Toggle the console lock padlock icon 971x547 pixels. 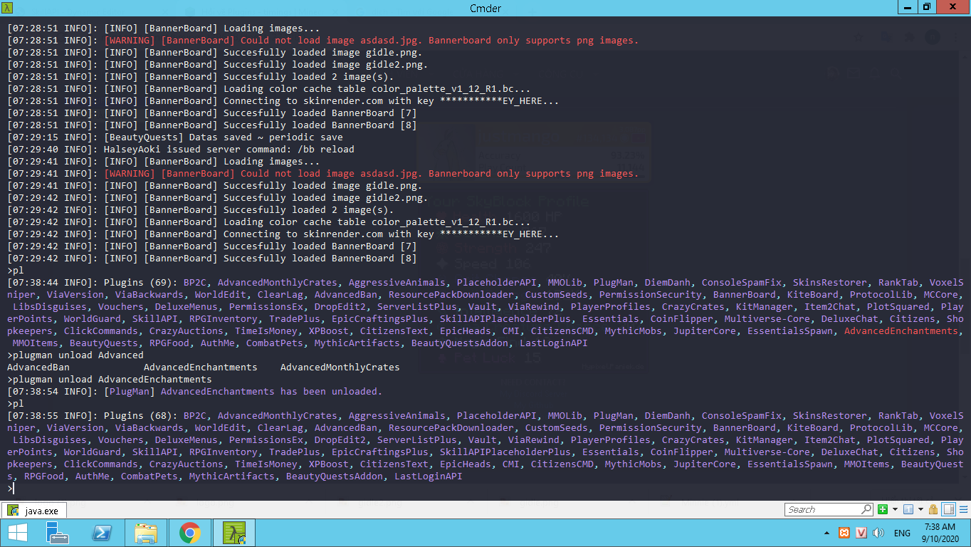[x=933, y=509]
